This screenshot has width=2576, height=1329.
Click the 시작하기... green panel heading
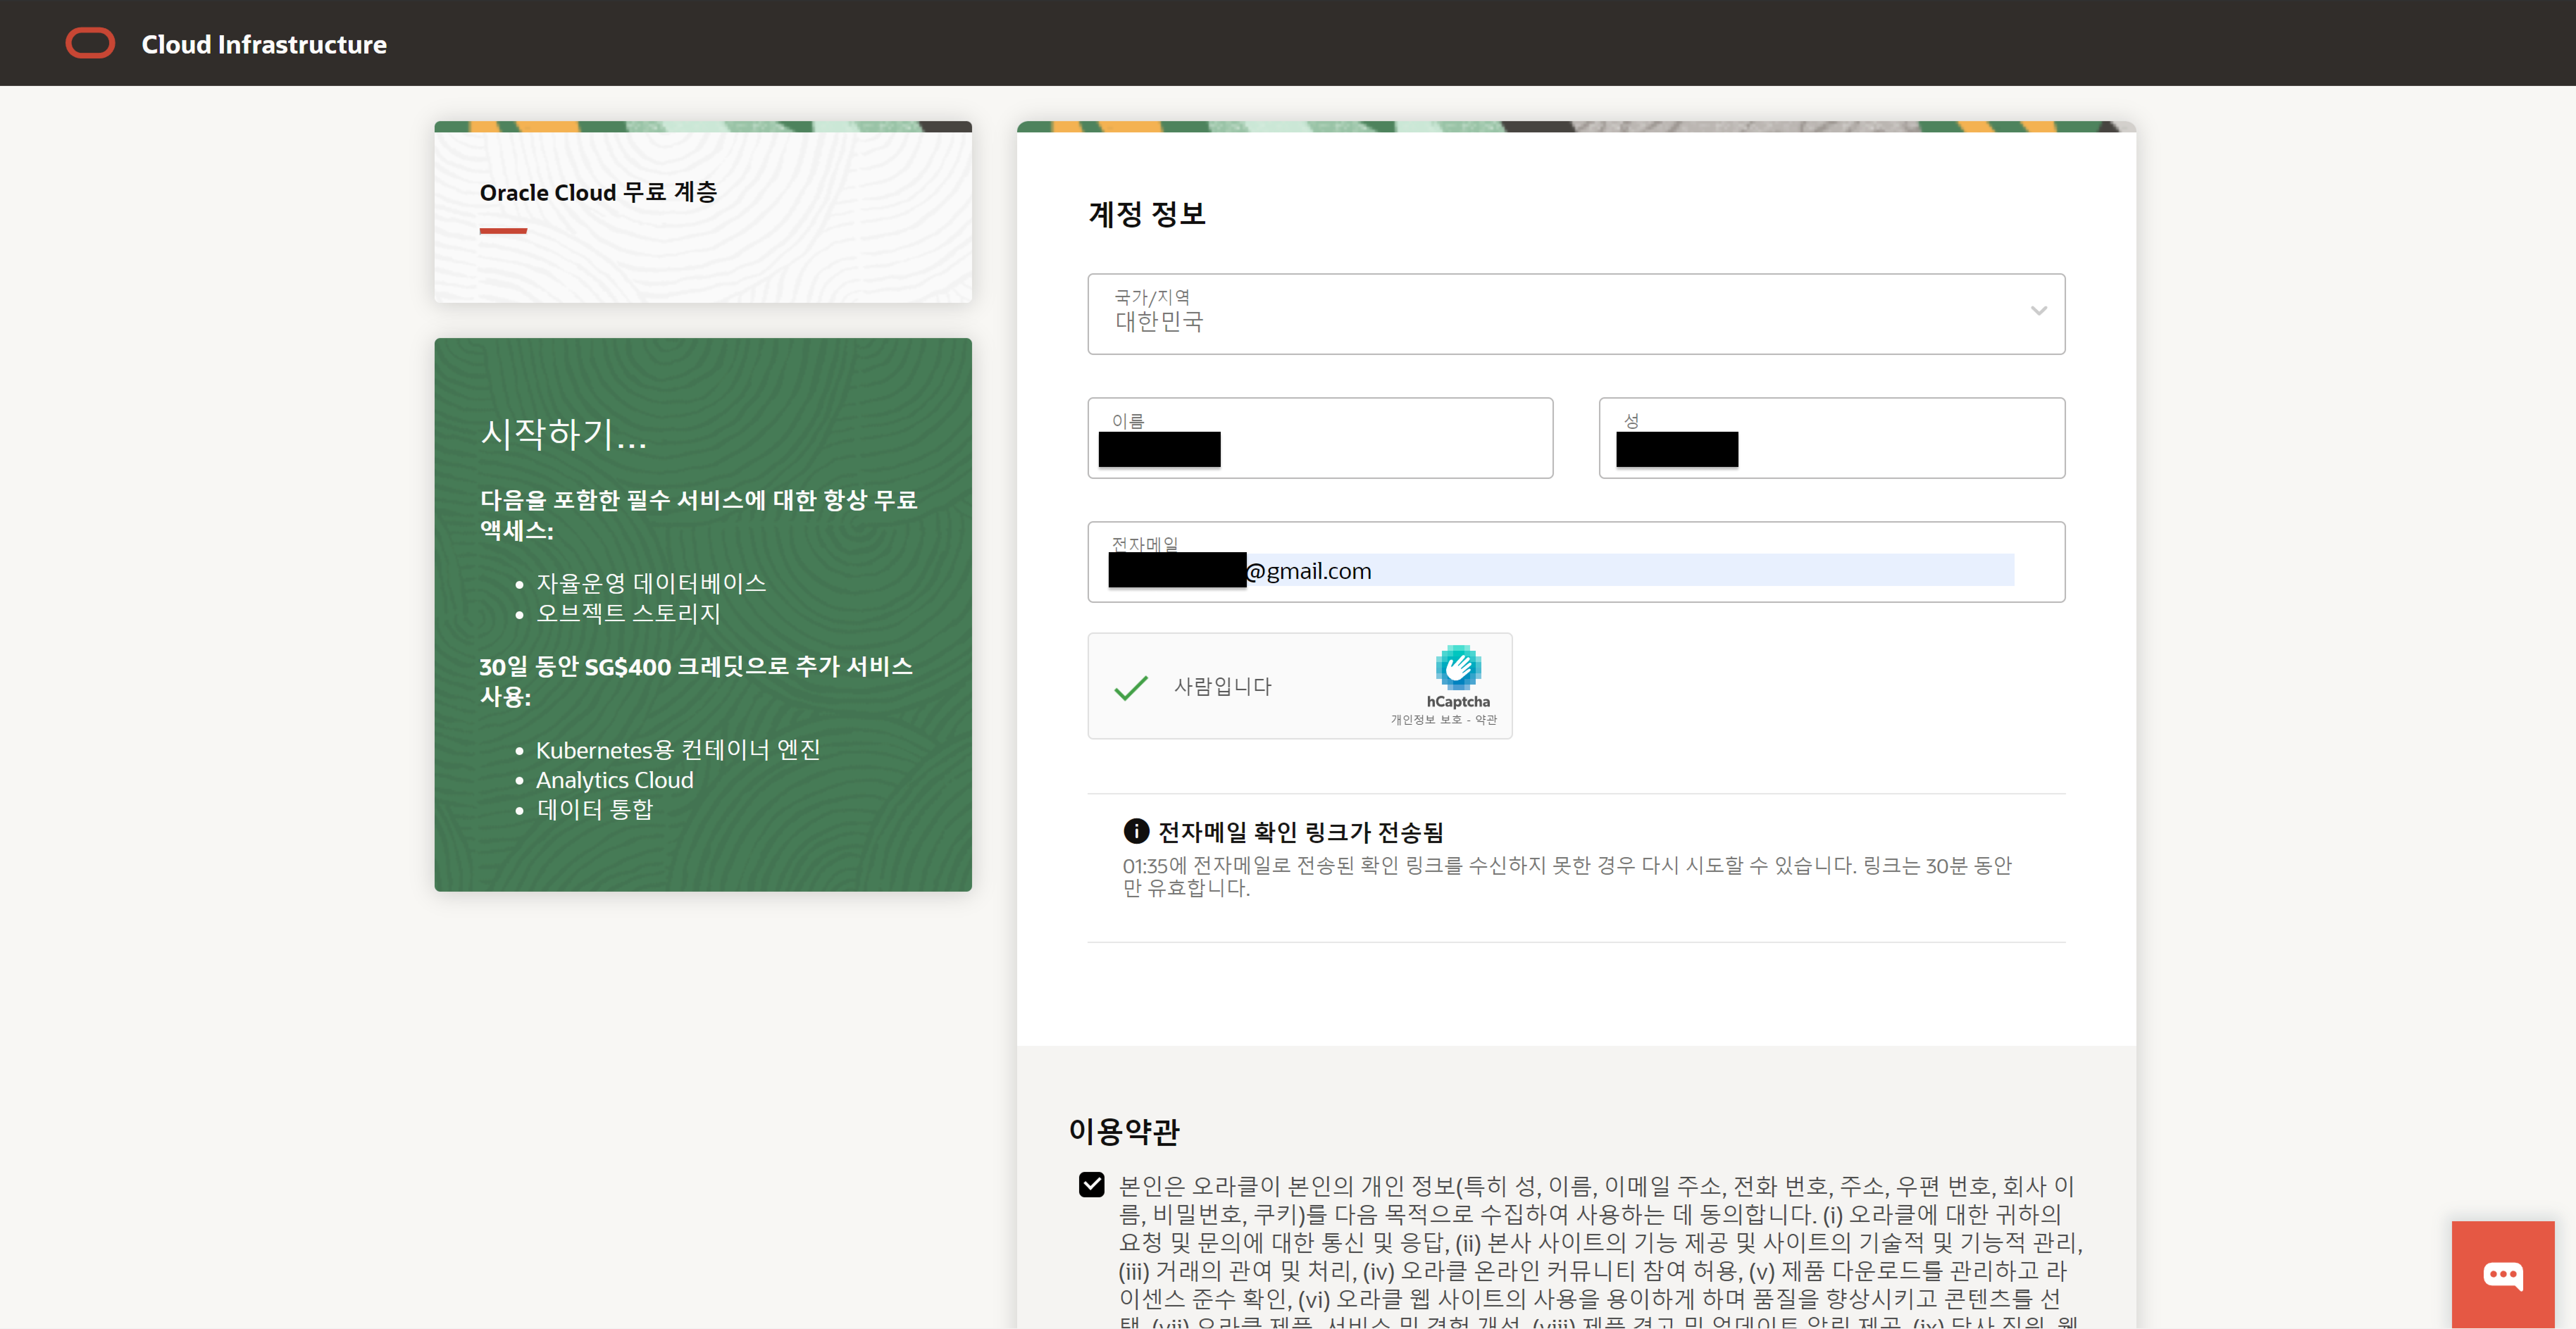(x=563, y=433)
